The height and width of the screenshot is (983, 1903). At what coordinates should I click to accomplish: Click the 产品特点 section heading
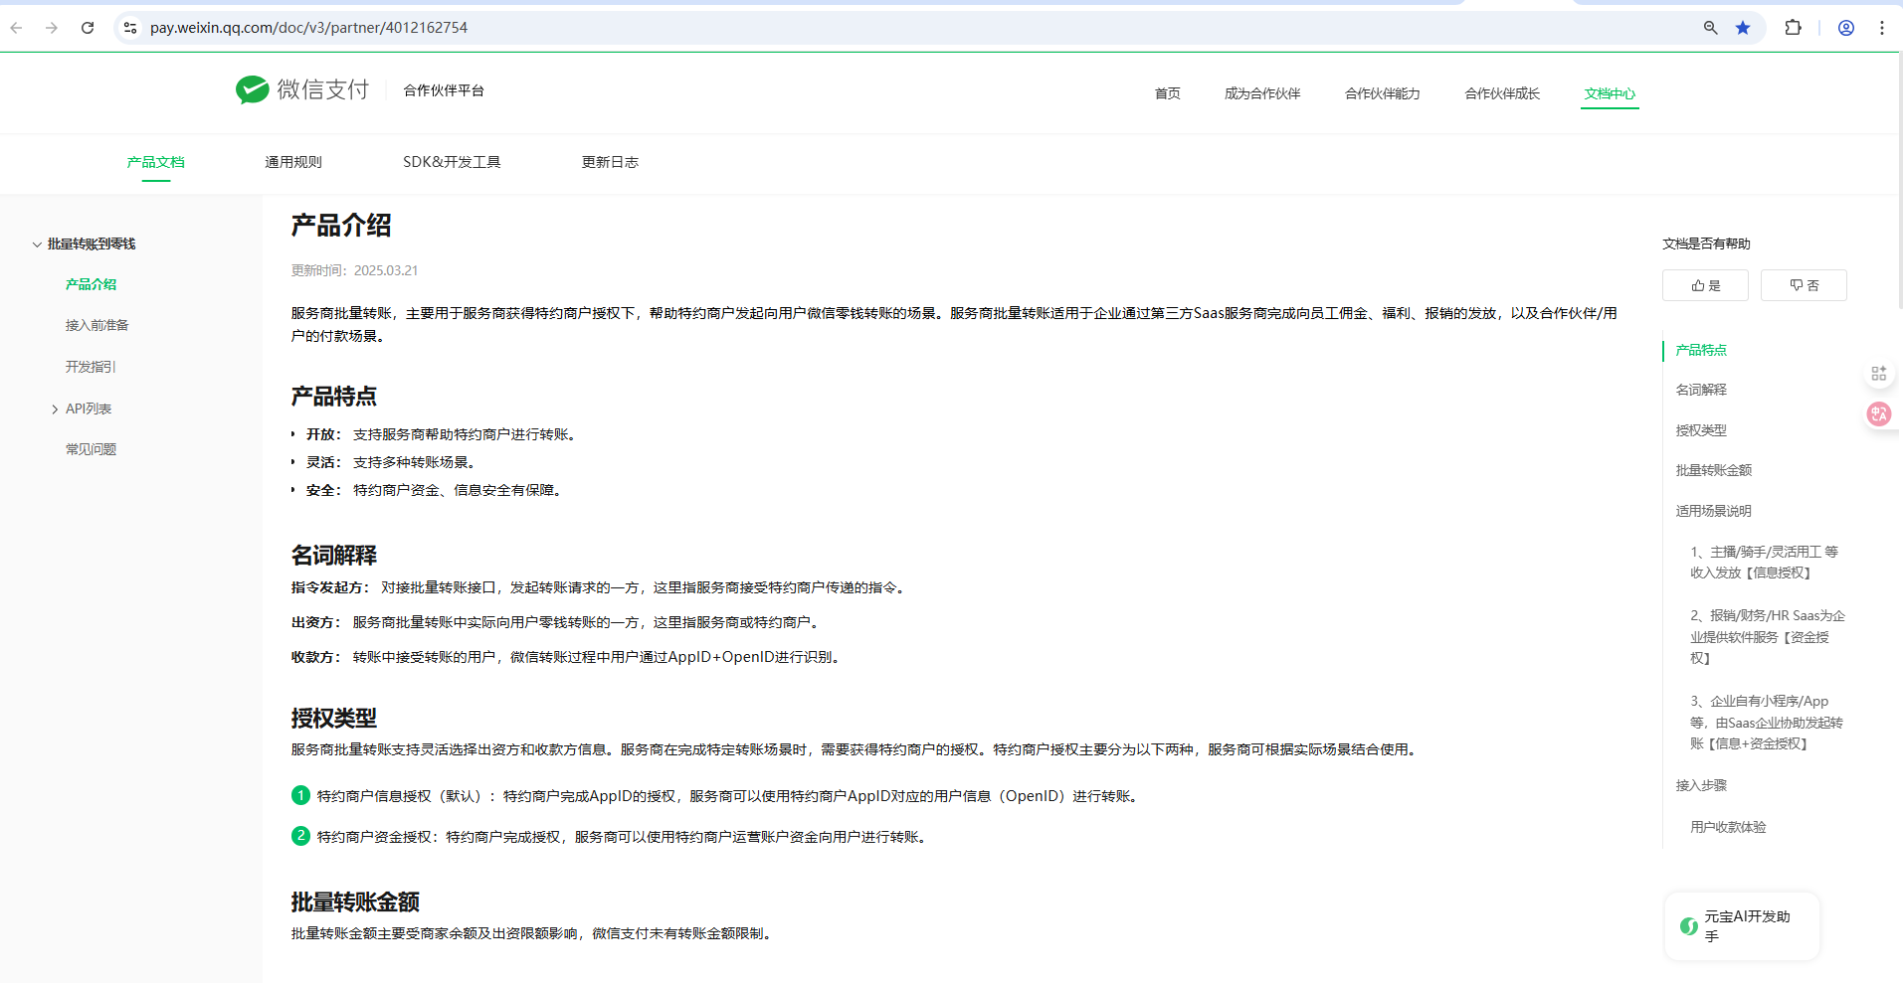point(334,397)
